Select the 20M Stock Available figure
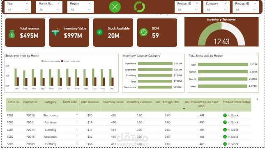The height and width of the screenshot is (150, 265). click(x=113, y=36)
